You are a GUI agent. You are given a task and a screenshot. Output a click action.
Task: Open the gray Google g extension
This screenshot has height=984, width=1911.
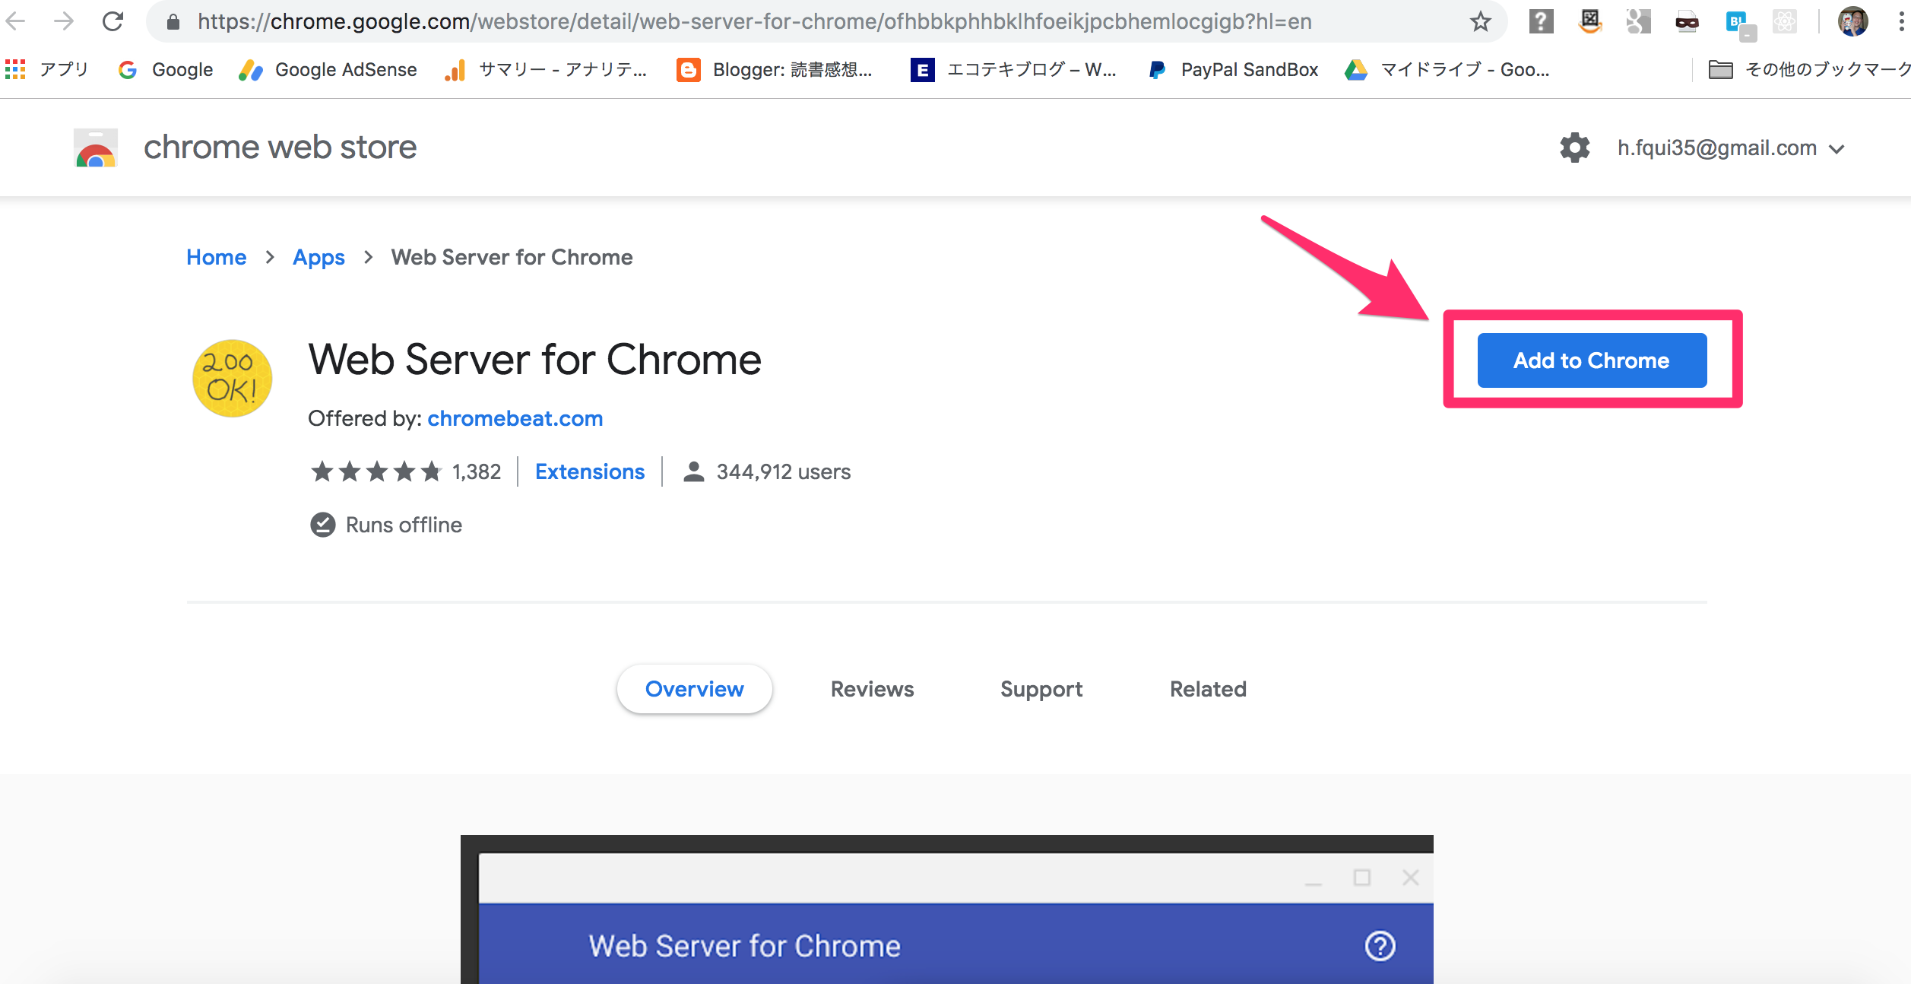[x=1639, y=21]
